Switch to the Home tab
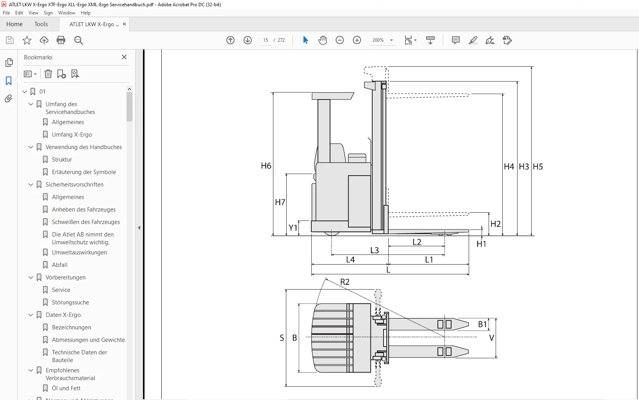The image size is (639, 400). coord(14,24)
